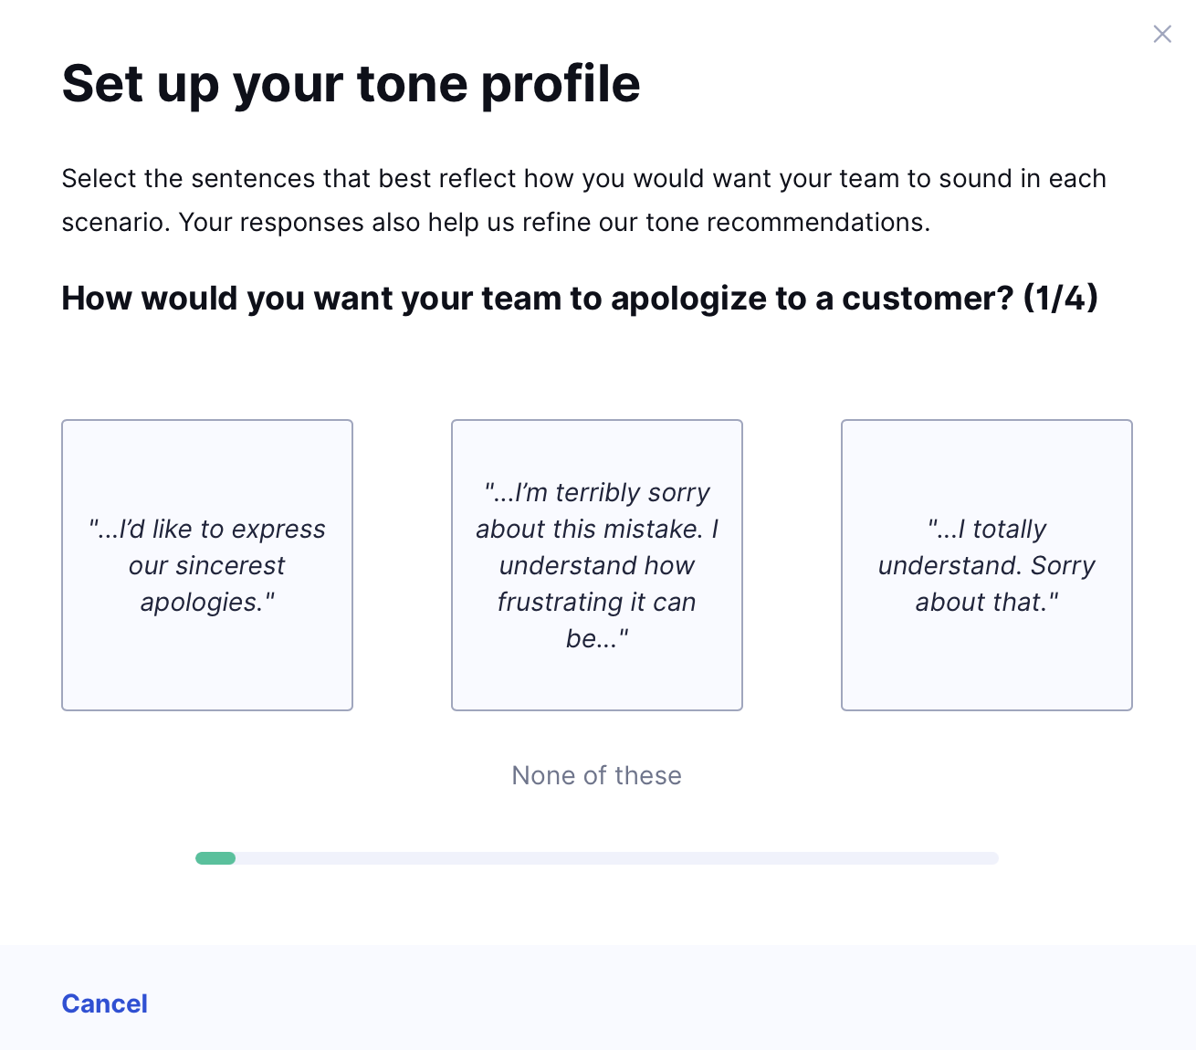Skip this question with None of these
Viewport: 1196px width, 1050px height.
[596, 775]
